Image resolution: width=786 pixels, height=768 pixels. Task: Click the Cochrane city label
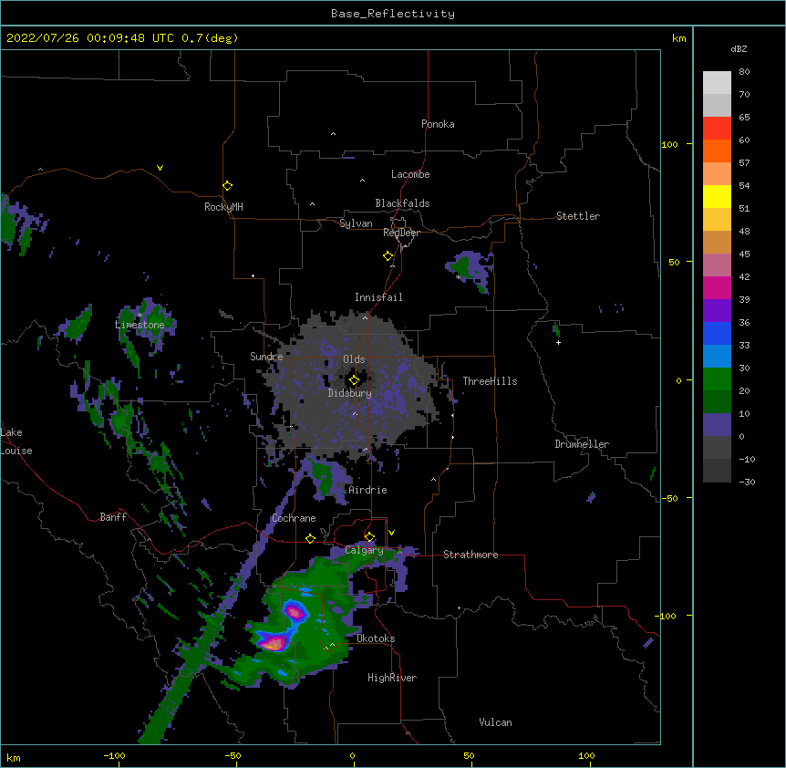294,518
